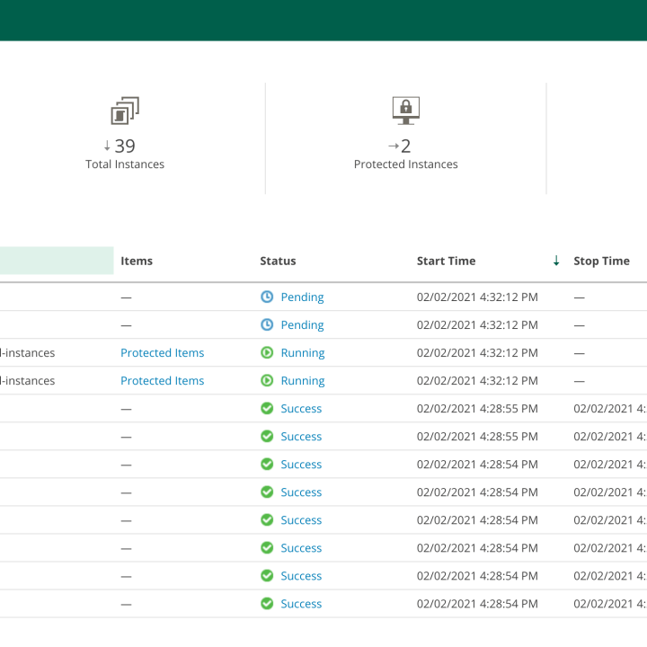Click the Protected Instances lock monitor icon
Screen dimensions: 647x647
coord(406,111)
